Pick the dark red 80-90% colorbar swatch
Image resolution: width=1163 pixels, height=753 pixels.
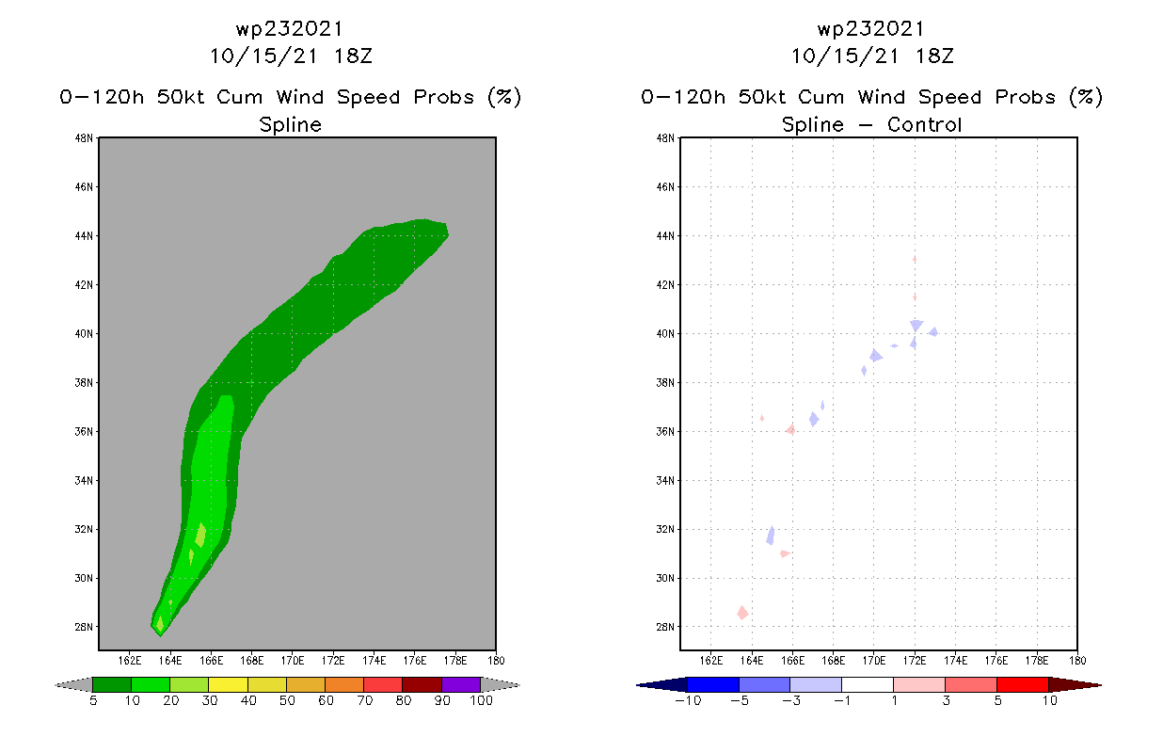(422, 684)
